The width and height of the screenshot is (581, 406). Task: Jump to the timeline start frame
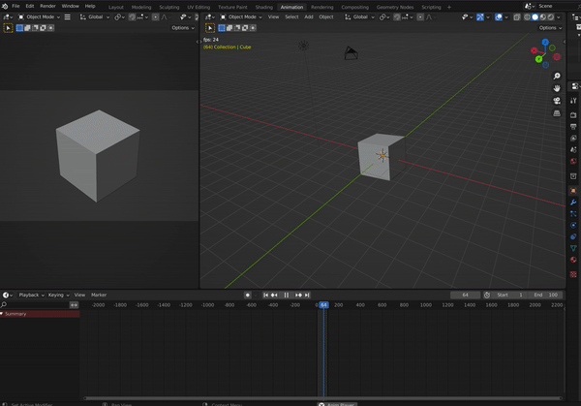(x=266, y=295)
